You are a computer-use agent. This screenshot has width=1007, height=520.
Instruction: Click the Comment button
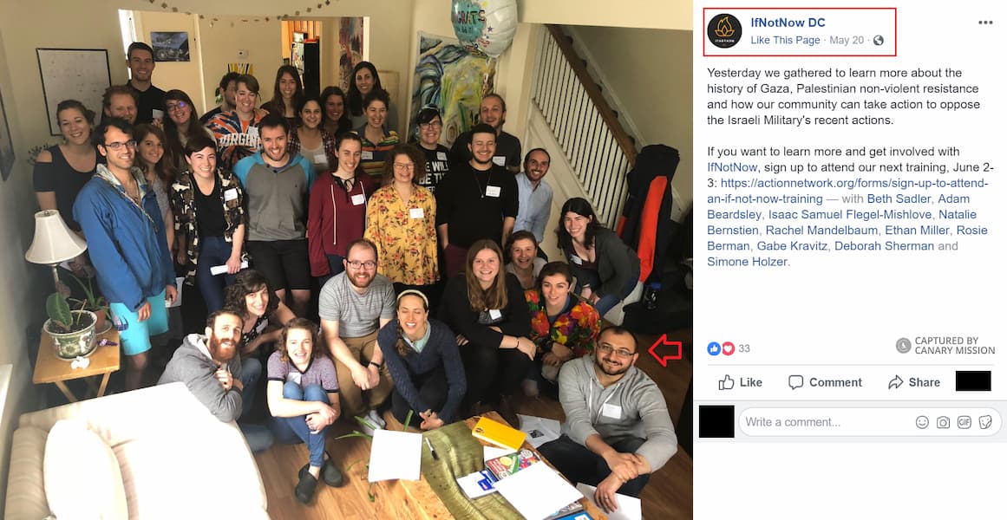[x=825, y=382]
